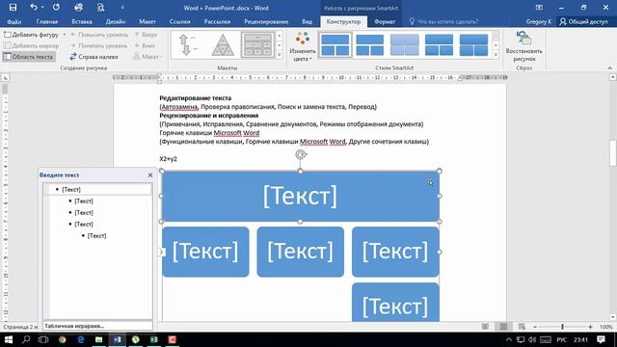Open the Макет ribbon tab
This screenshot has height=347, width=617.
click(148, 21)
